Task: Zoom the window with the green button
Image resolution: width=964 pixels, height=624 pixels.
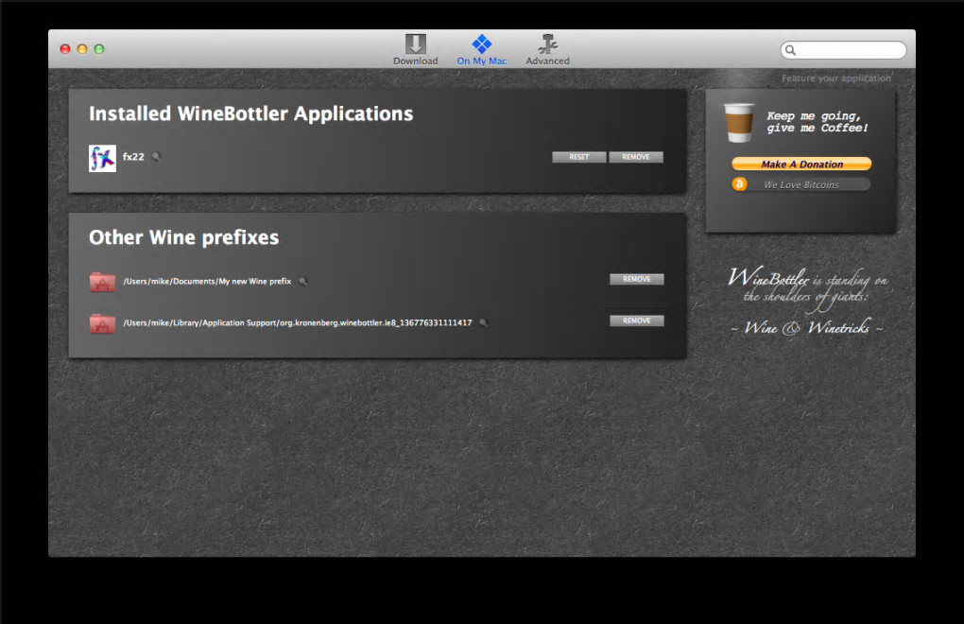Action: [x=99, y=48]
